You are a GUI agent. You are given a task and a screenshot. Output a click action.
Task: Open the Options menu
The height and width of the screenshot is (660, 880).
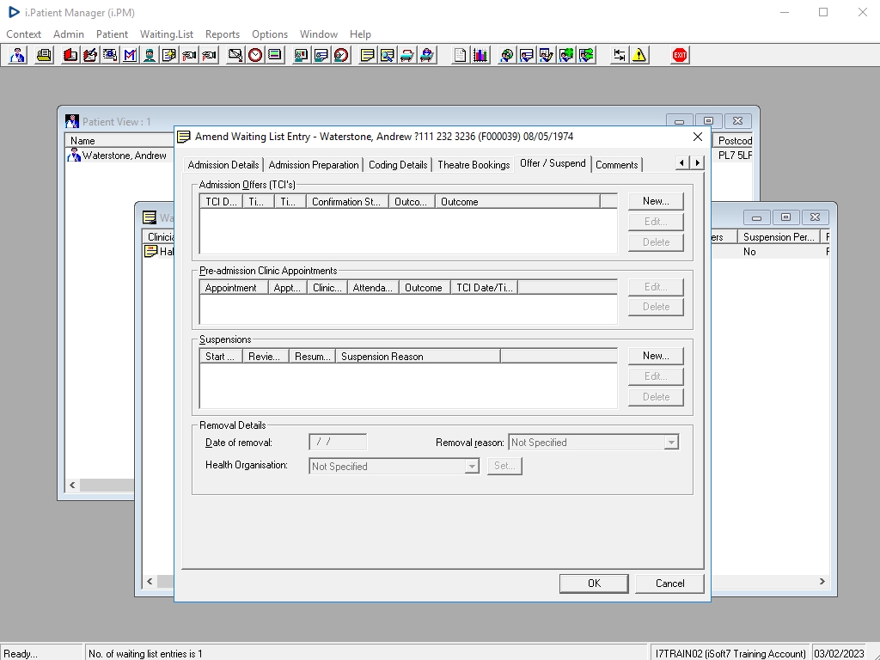(x=269, y=34)
